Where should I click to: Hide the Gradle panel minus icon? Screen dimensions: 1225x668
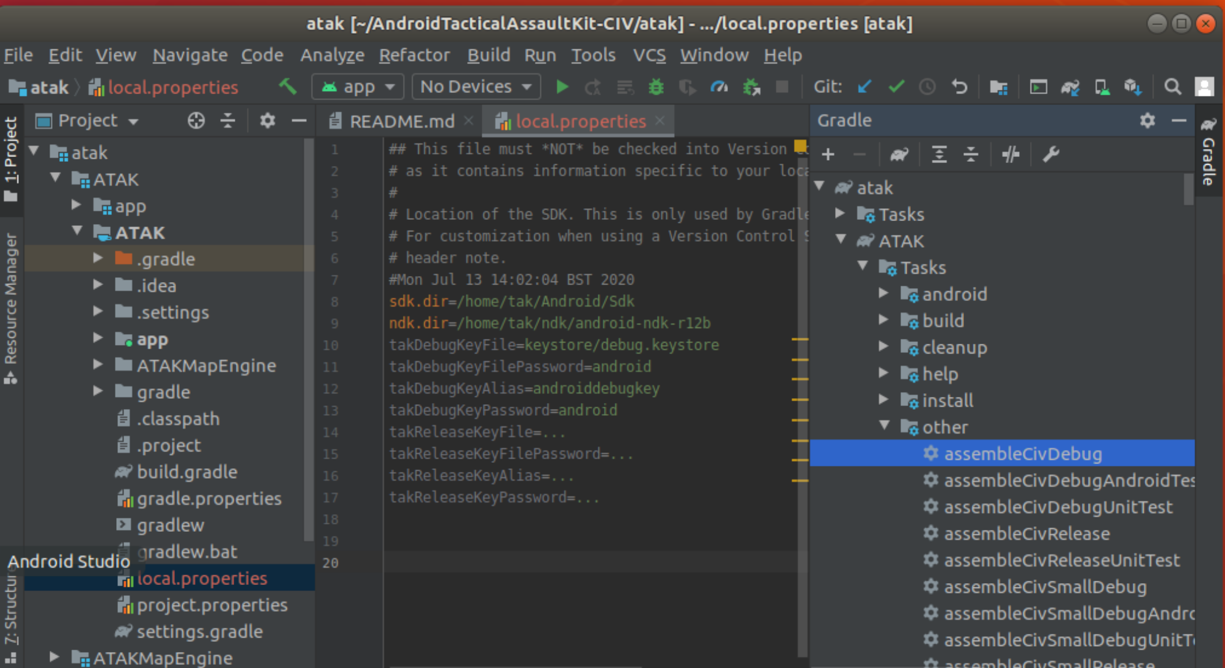pyautogui.click(x=1179, y=121)
